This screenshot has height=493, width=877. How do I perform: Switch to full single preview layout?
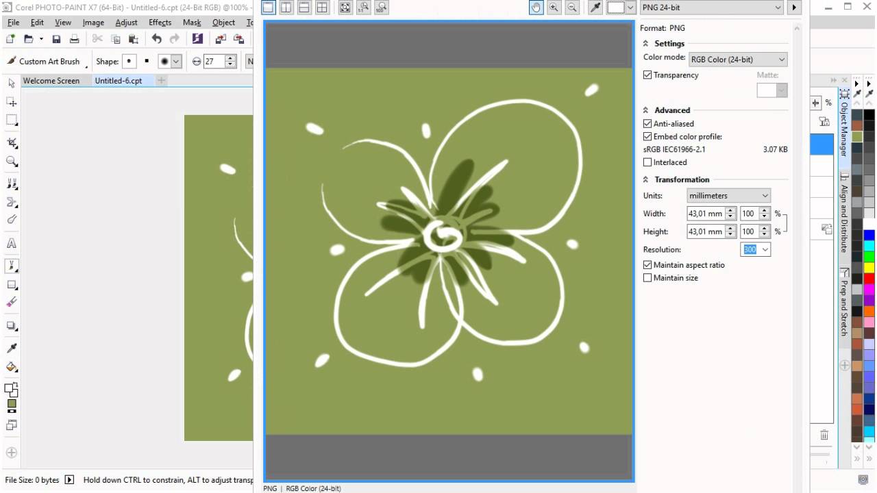[x=268, y=8]
